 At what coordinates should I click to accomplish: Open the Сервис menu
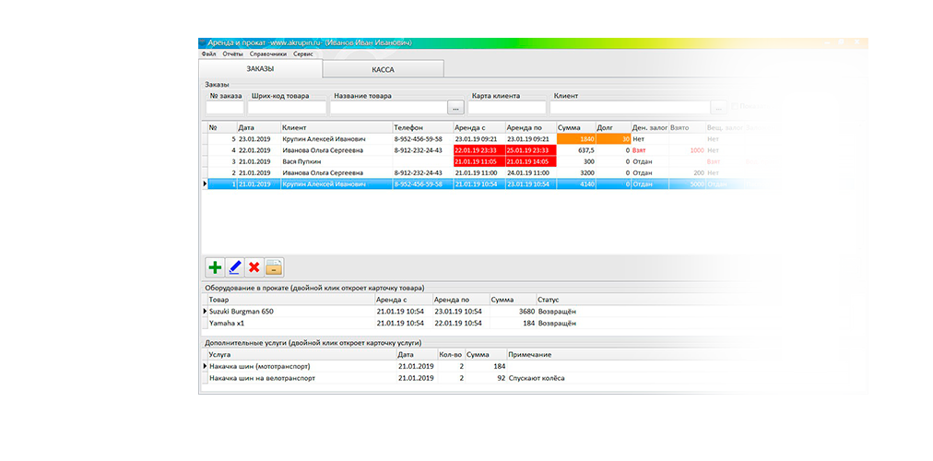[303, 54]
